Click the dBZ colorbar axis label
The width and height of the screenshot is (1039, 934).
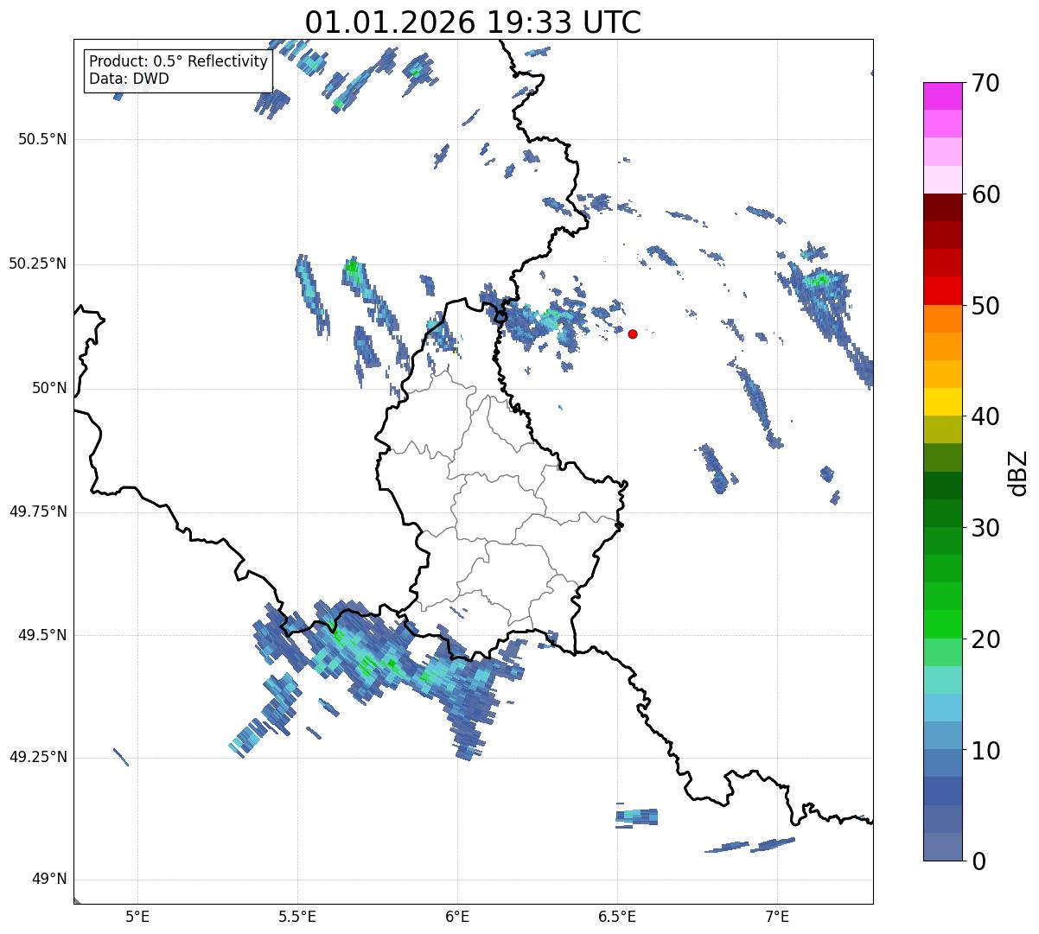(1018, 472)
